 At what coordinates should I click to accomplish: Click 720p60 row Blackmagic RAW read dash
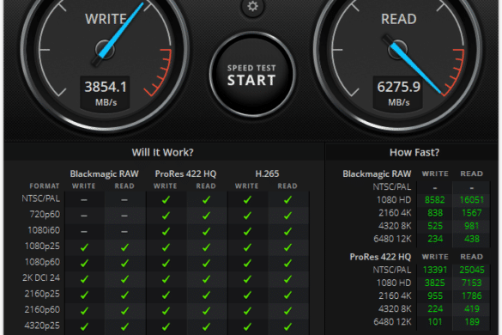[x=124, y=216]
